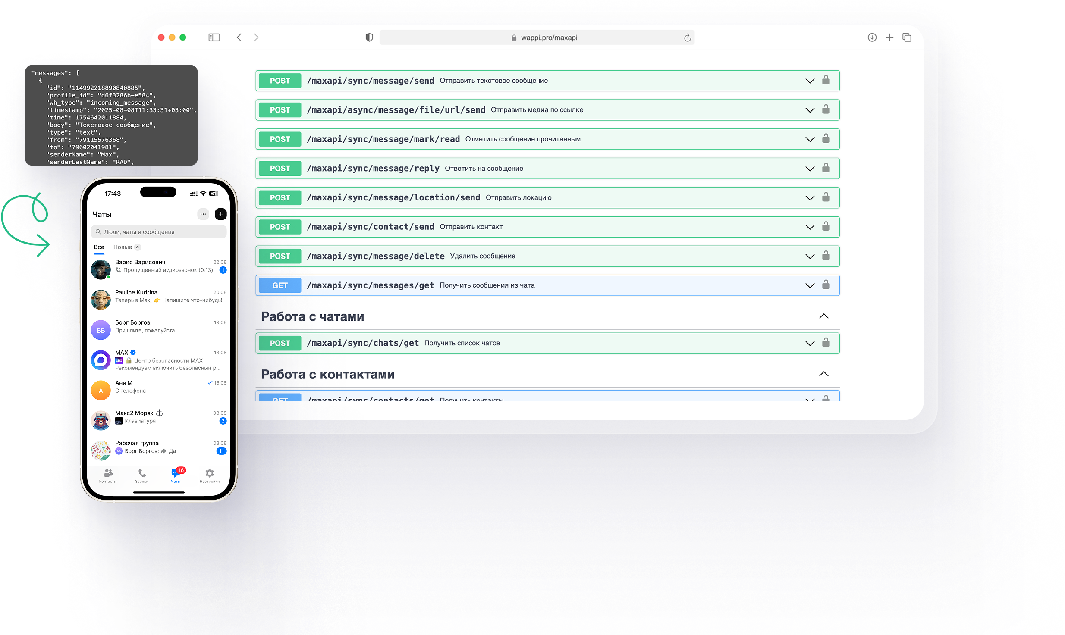Open the tab overview icon
The height and width of the screenshot is (635, 1065).
907,38
